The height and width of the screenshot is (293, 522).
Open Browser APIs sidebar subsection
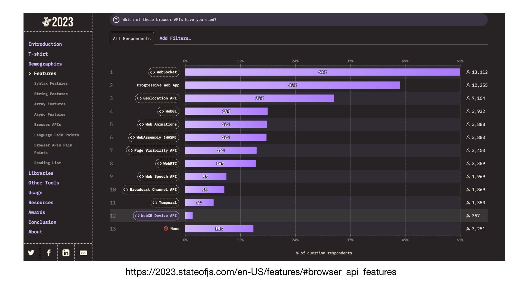pyautogui.click(x=48, y=125)
